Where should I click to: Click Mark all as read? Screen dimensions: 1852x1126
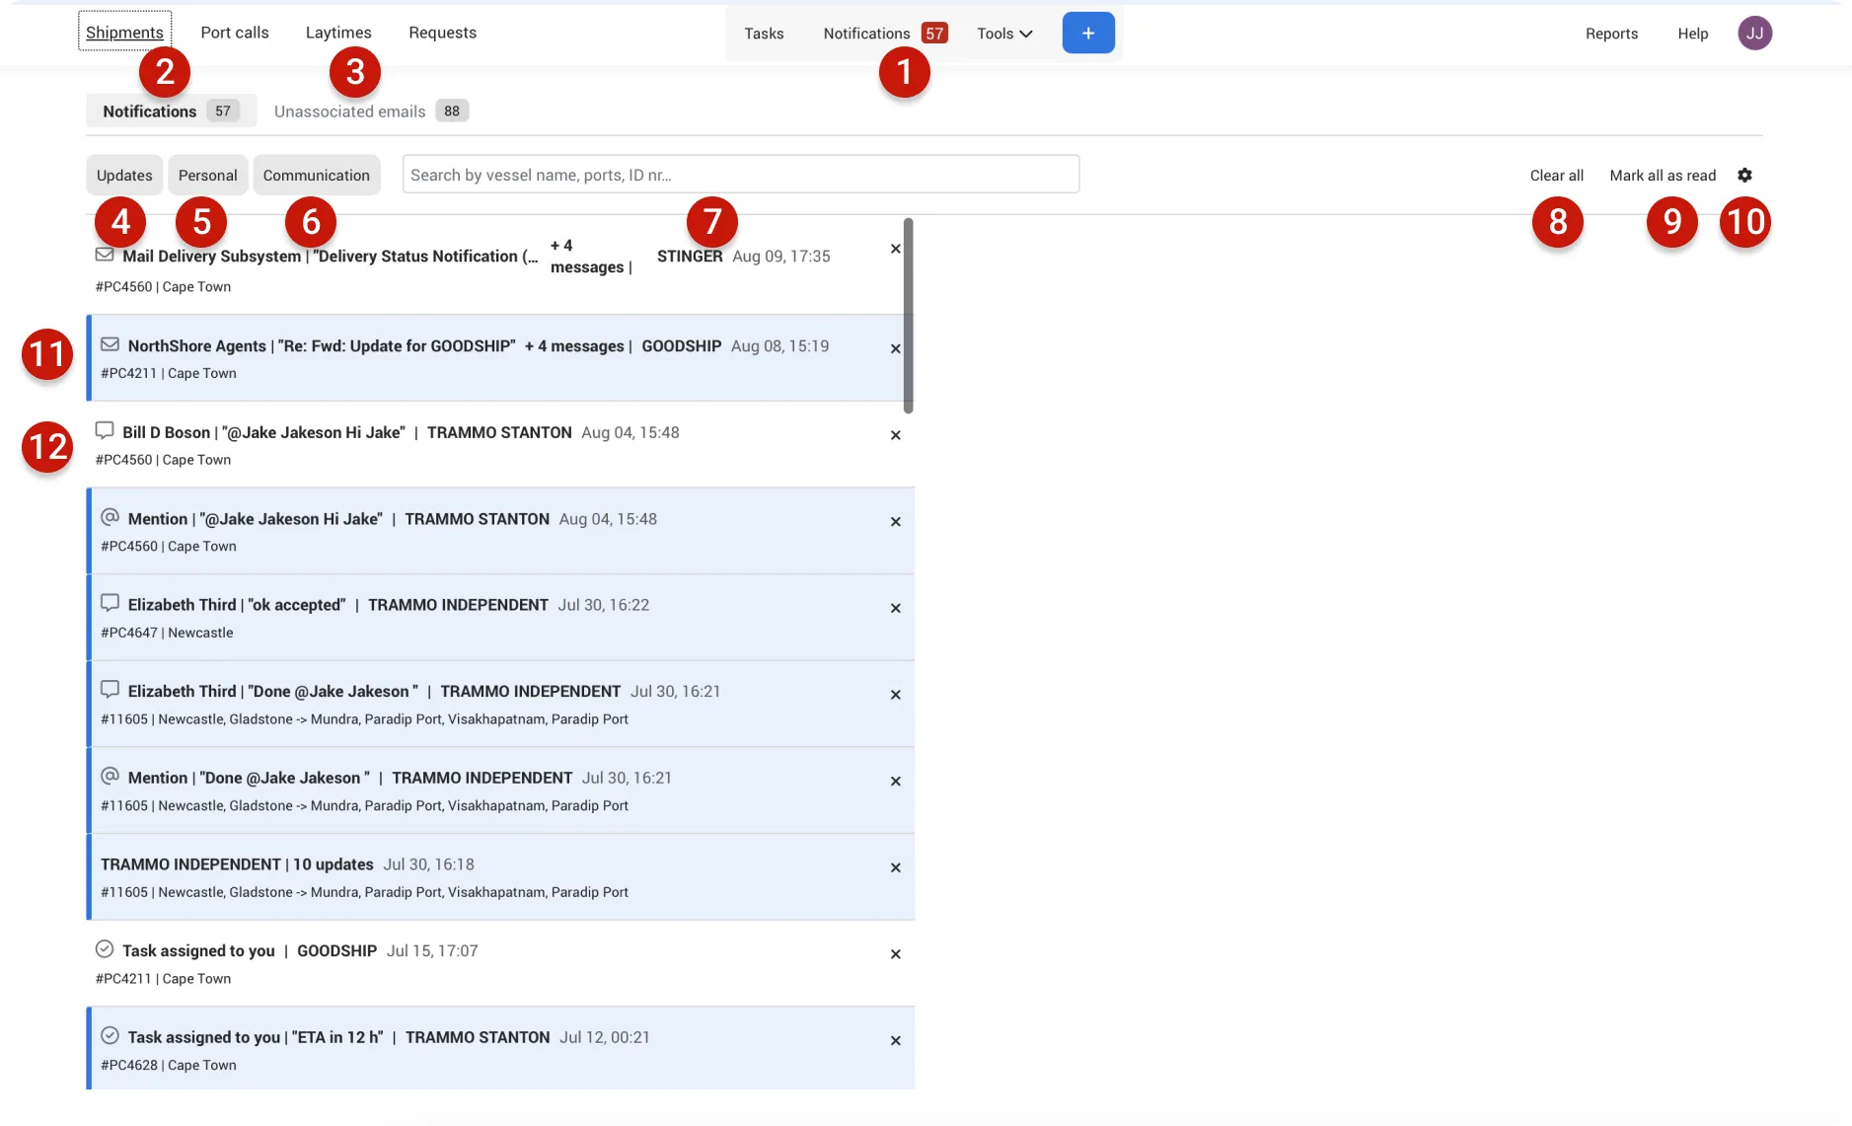pyautogui.click(x=1663, y=176)
